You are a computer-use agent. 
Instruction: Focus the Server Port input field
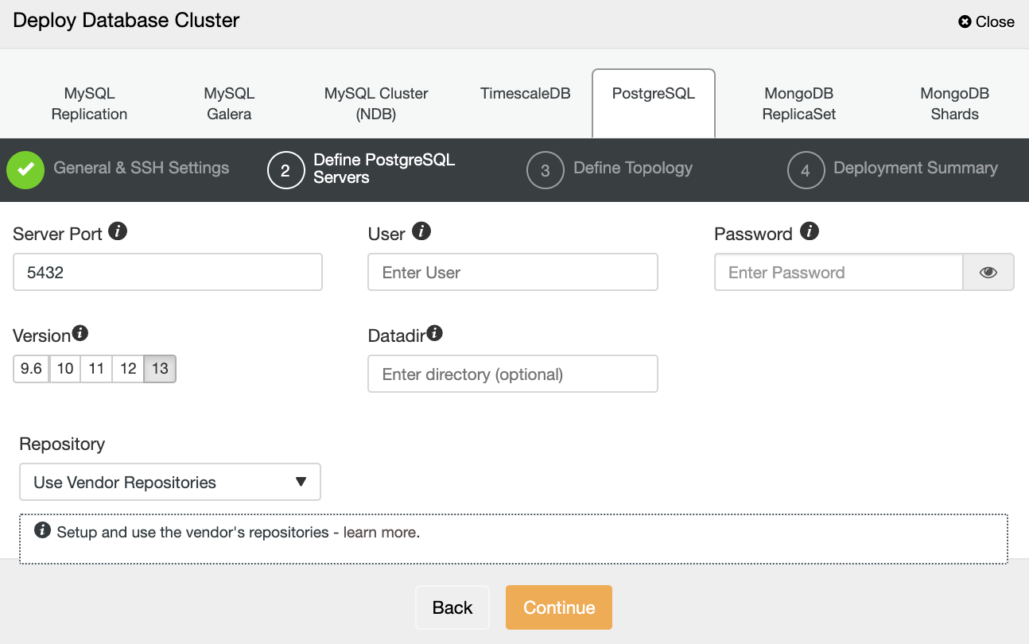pyautogui.click(x=168, y=272)
